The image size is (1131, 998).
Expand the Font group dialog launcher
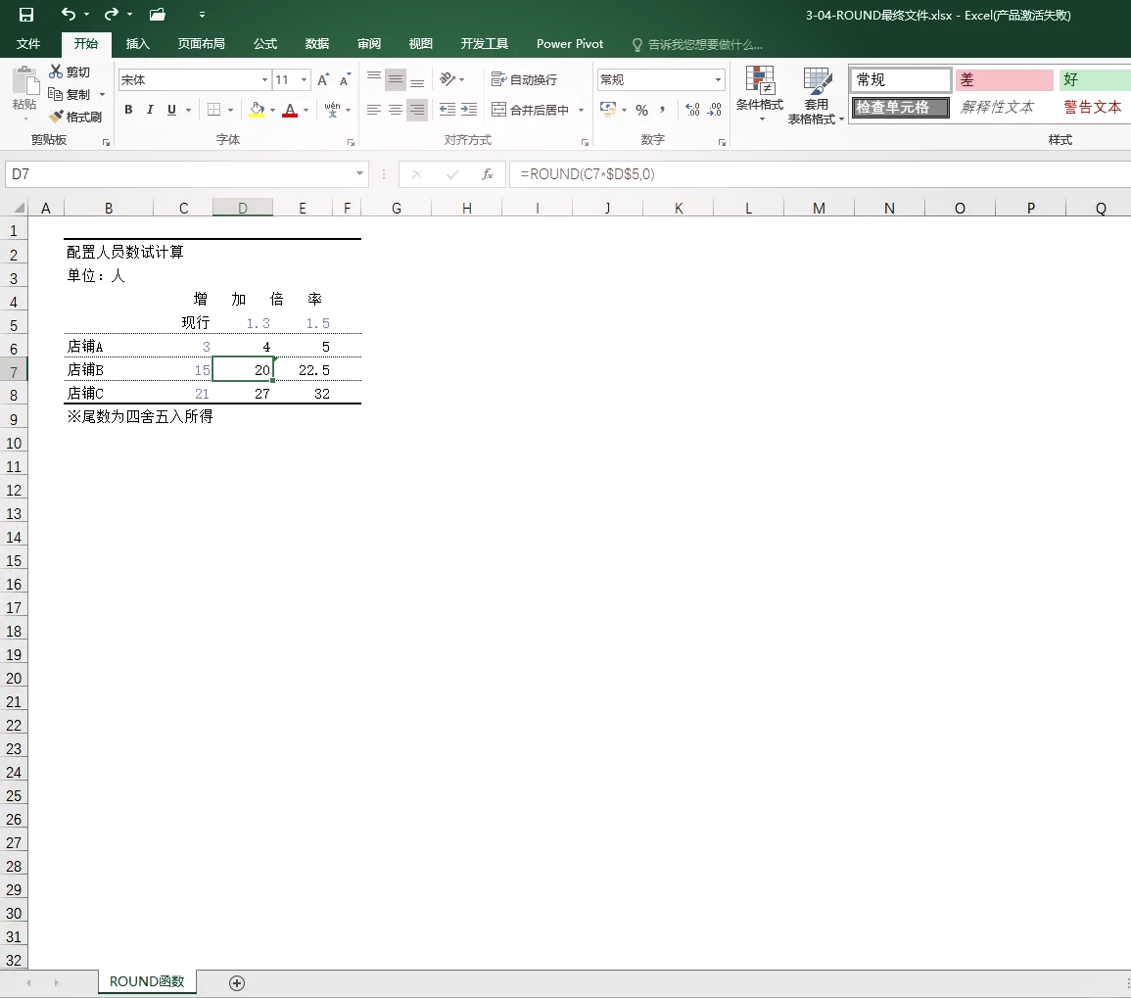[351, 142]
